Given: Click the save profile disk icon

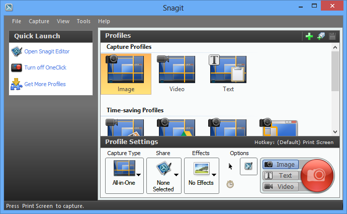Looking at the screenshot, I should (x=332, y=36).
